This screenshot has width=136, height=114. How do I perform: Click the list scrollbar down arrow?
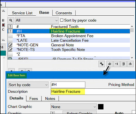point(132,58)
